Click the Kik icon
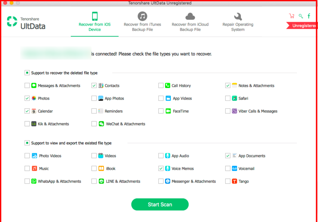318x222 pixels. click(34, 124)
